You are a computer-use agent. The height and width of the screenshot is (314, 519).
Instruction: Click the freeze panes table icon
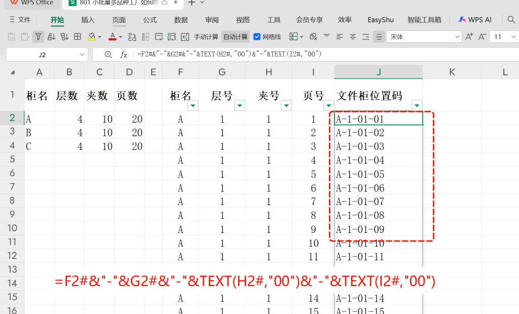(293, 37)
